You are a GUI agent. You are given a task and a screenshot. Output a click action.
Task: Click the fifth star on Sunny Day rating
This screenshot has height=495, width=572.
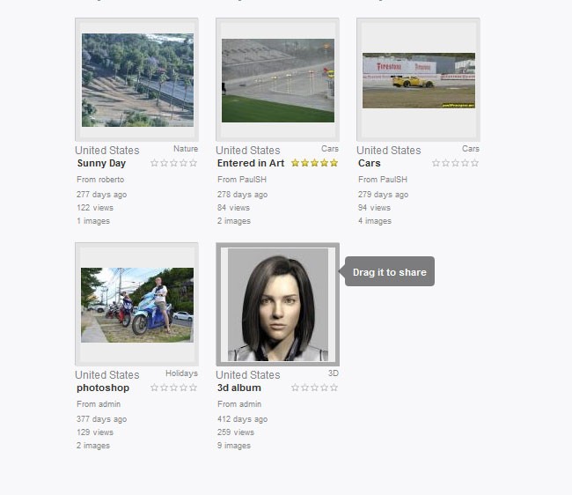pyautogui.click(x=193, y=163)
